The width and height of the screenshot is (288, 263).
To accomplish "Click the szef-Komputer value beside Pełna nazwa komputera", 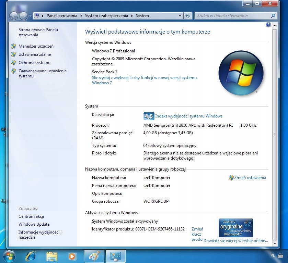I will coord(157,186).
